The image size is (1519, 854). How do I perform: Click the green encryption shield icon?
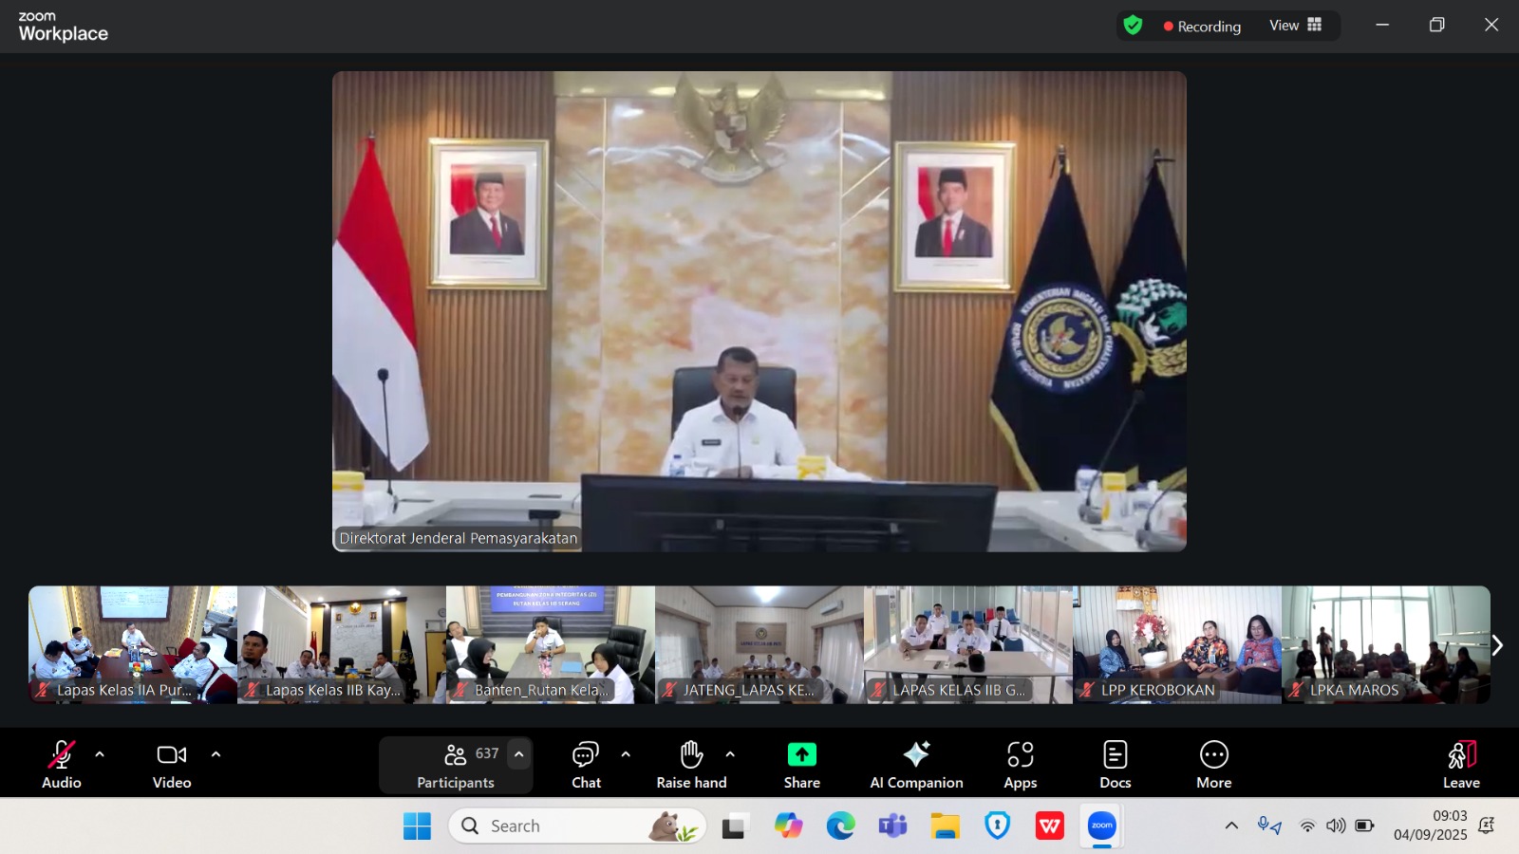[x=1133, y=26]
